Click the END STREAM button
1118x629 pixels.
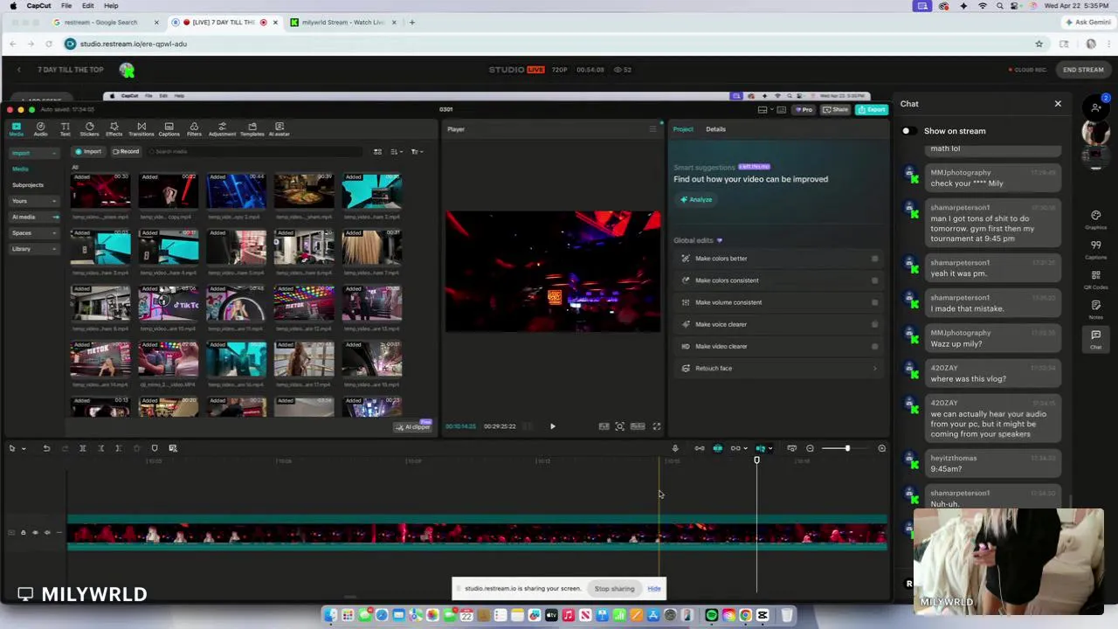point(1083,70)
